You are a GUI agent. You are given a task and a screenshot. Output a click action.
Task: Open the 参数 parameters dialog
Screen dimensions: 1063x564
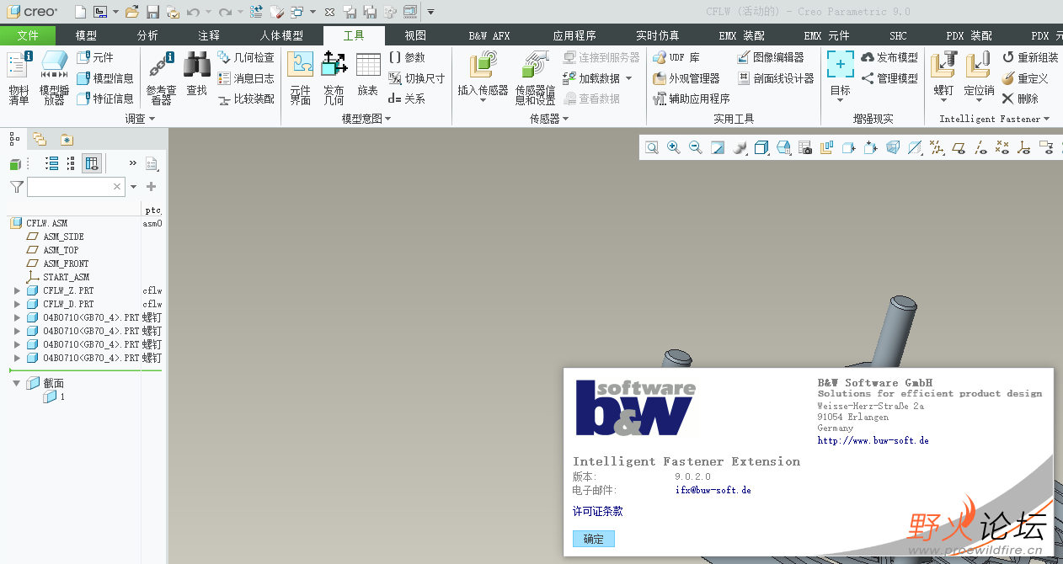pyautogui.click(x=407, y=57)
